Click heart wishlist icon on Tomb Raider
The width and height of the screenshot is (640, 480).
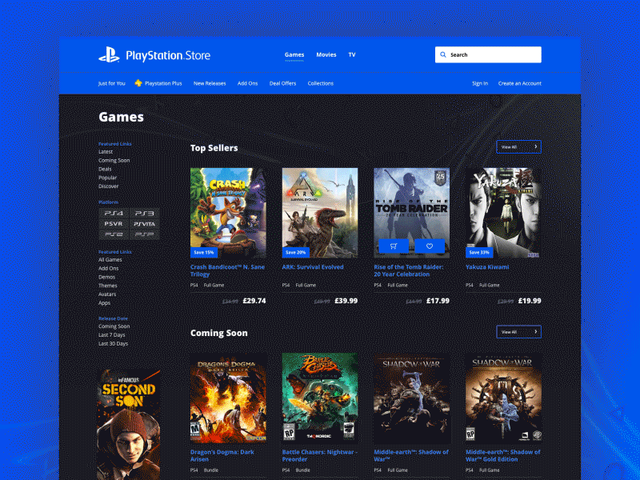(x=430, y=246)
